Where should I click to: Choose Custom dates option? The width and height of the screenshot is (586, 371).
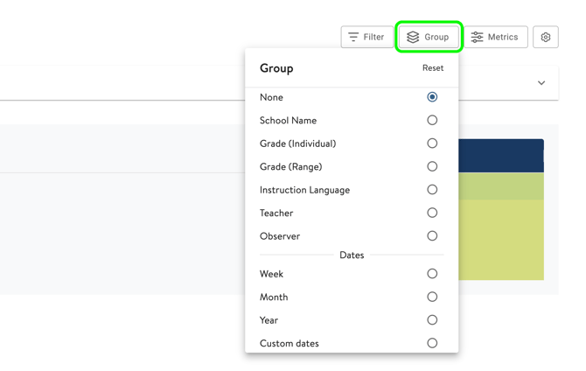(x=432, y=343)
